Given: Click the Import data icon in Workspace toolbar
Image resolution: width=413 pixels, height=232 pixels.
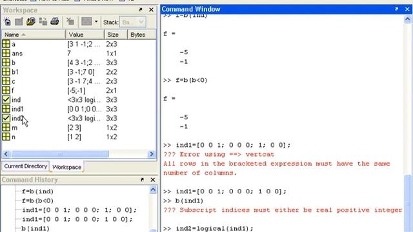Looking at the screenshot, I should (31, 21).
